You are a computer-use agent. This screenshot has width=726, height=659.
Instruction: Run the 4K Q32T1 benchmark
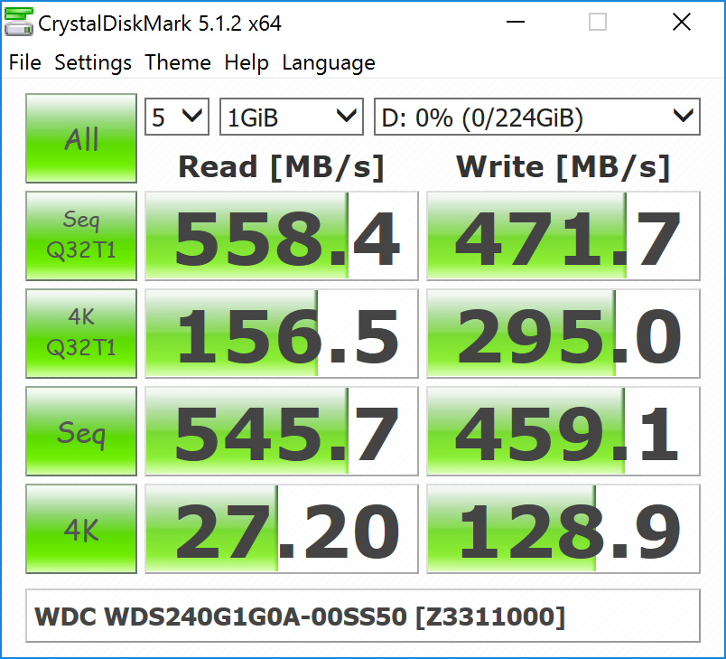click(x=81, y=333)
